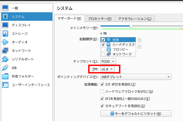The width and height of the screenshot is (183, 121).
Task: Open the チップセット PIIX3 dropdown
Action: 108,62
